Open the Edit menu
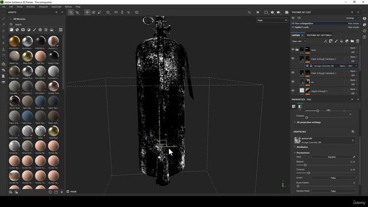The width and height of the screenshot is (368, 207). point(11,7)
